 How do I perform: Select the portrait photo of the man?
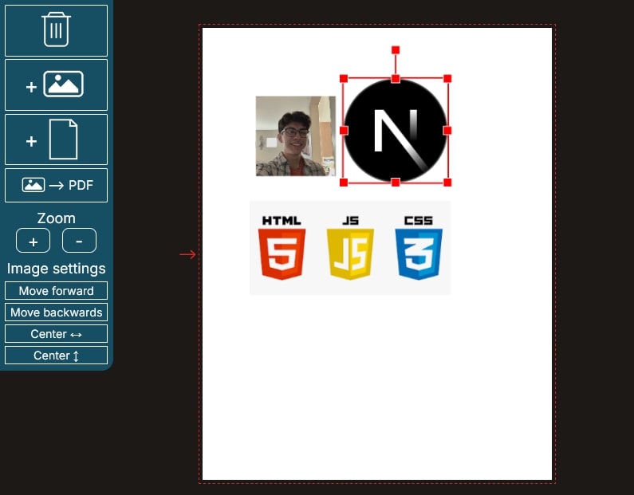(295, 136)
